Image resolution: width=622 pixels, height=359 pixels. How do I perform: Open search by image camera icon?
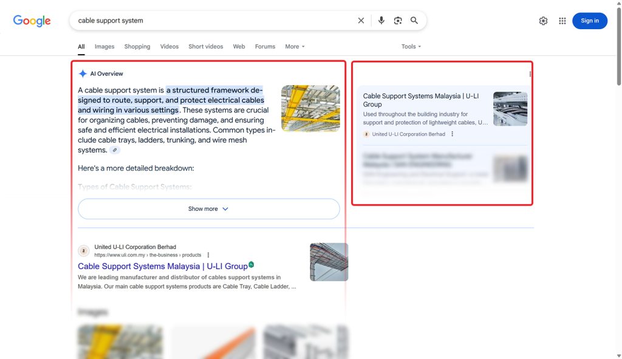398,21
